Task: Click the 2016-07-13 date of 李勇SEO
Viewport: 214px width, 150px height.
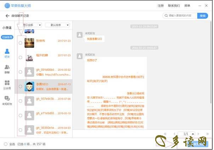Action: tap(64, 84)
